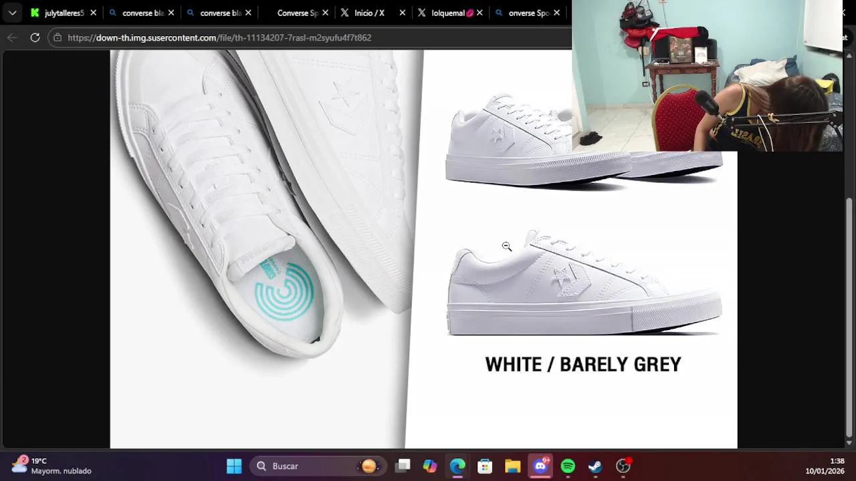Open OBS Studio from the taskbar
The width and height of the screenshot is (856, 481).
click(623, 466)
